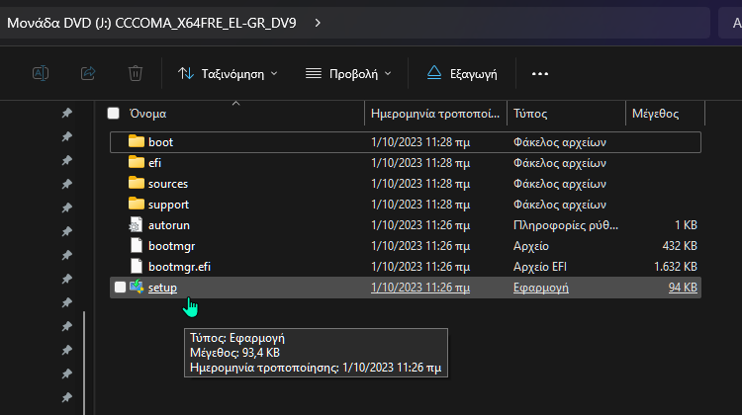Image resolution: width=742 pixels, height=415 pixels.
Task: Toggle the select-all checkbox in header
Action: point(114,114)
